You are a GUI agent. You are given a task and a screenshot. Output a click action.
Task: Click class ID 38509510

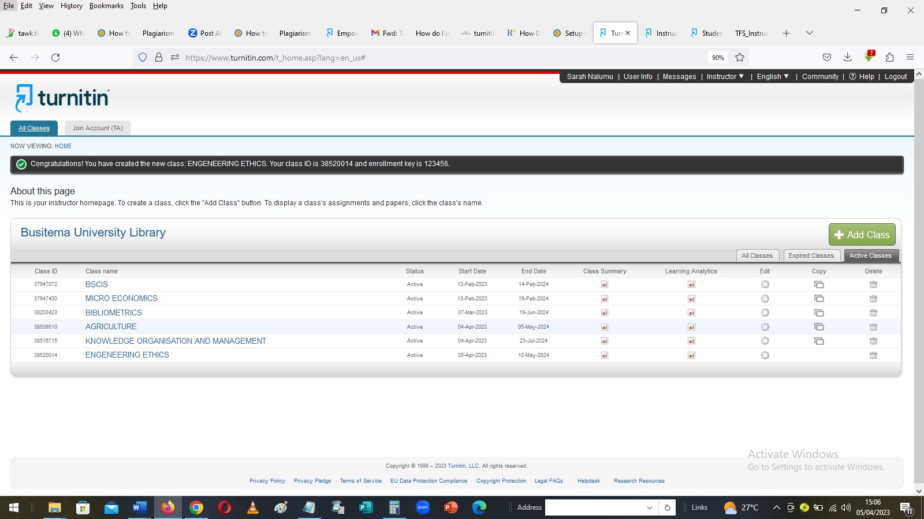(x=46, y=326)
